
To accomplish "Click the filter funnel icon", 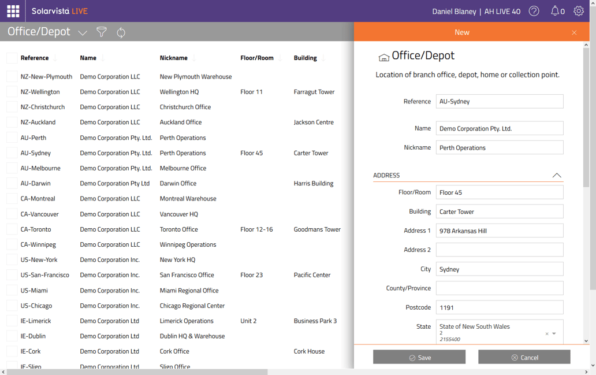I will pyautogui.click(x=102, y=32).
